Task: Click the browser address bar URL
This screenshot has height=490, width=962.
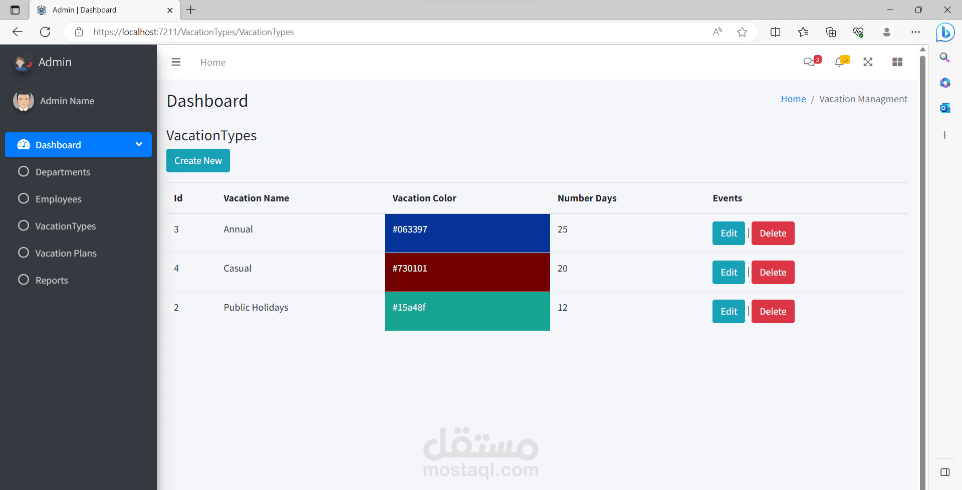Action: [193, 32]
